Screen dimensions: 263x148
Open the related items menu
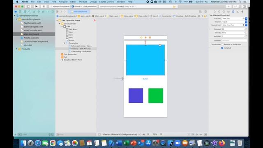pos(58,12)
